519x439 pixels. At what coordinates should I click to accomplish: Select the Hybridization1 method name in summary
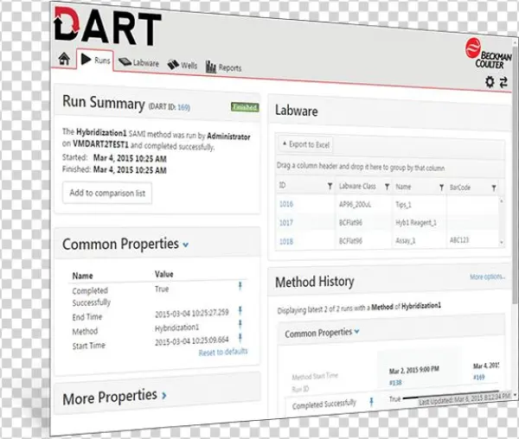coord(101,132)
